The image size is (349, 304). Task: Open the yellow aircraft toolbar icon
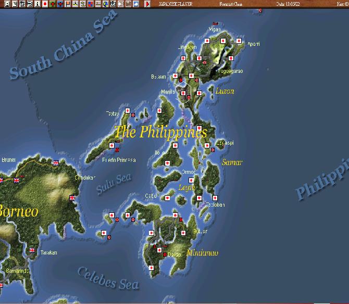click(75, 4)
